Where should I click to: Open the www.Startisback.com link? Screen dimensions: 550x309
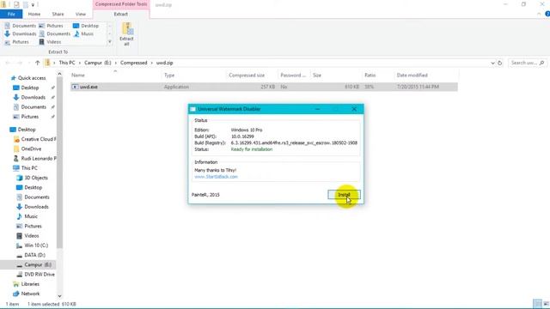click(x=216, y=177)
